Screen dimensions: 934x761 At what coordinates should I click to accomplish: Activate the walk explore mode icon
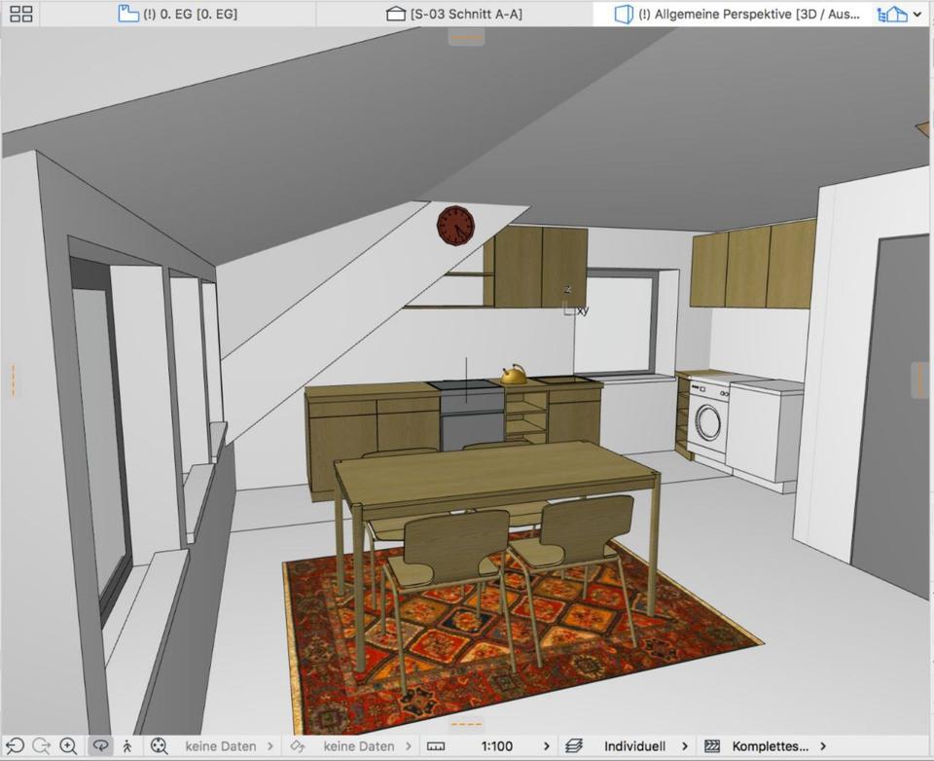point(127,746)
